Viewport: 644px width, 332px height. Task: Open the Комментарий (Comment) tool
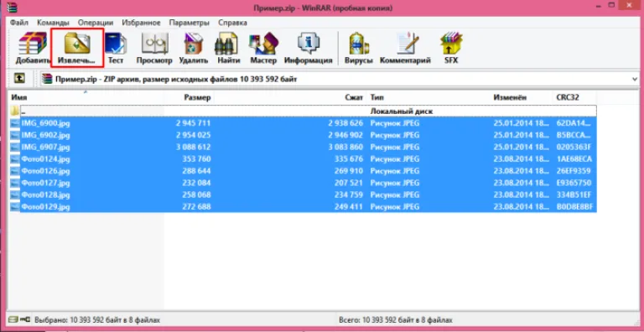point(405,49)
